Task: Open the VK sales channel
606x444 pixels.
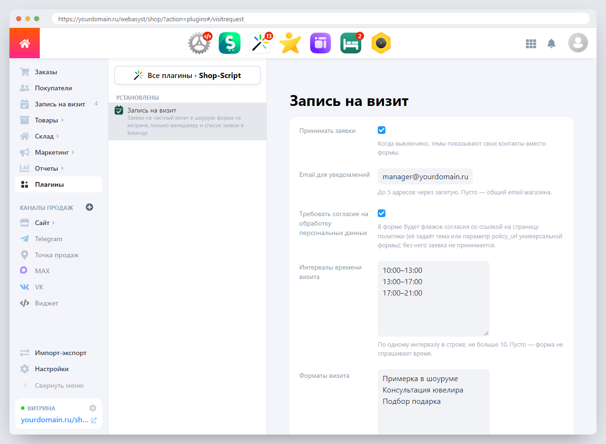Action: coord(59,287)
